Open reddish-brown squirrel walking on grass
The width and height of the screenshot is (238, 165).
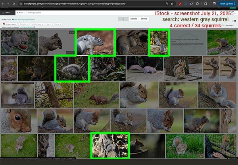[96, 95]
